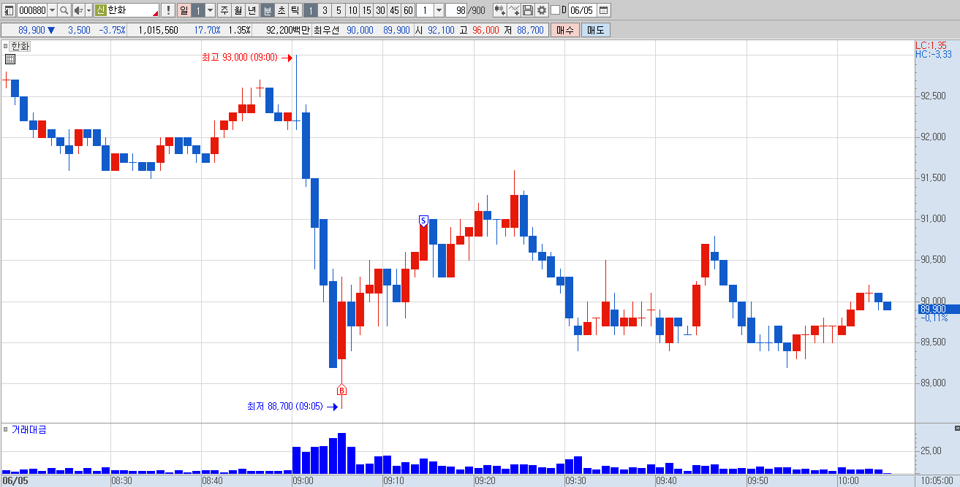The height and width of the screenshot is (487, 960).
Task: Expand the interval dropdown right of the 60 button
Action: (x=439, y=10)
